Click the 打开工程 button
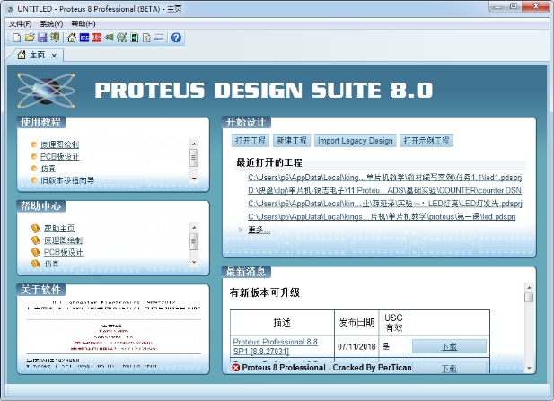The height and width of the screenshot is (401, 554). point(251,141)
